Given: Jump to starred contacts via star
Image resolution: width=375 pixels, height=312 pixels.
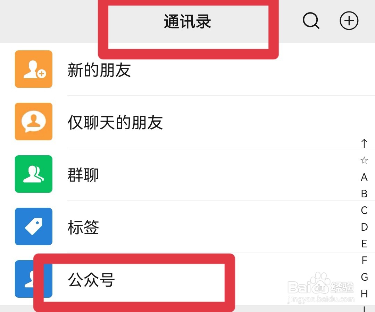Looking at the screenshot, I should coord(364,160).
